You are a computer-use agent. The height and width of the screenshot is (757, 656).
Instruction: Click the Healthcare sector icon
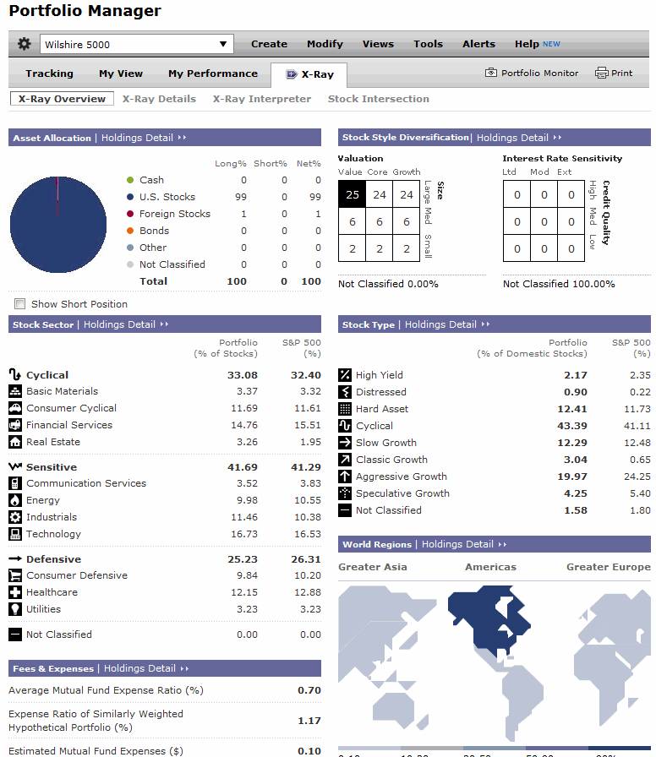[15, 592]
